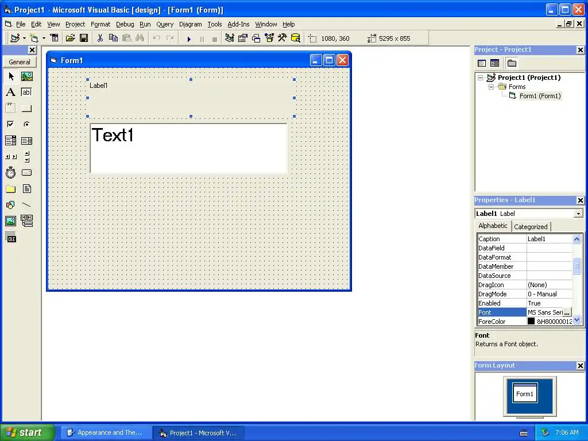Select the ComboBox control tool
This screenshot has width=588, height=441.
(x=11, y=141)
